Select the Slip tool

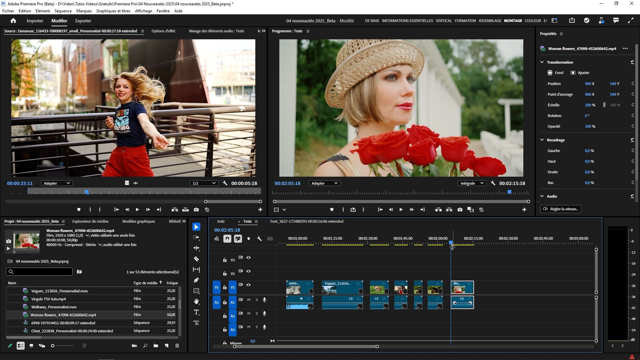[196, 270]
